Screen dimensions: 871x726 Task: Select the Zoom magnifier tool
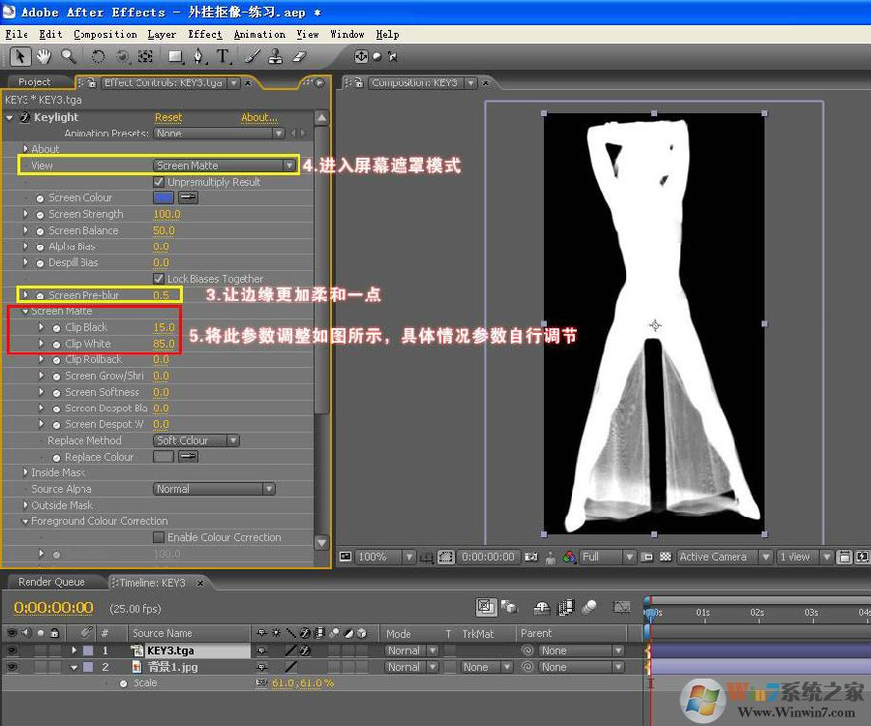[x=69, y=57]
